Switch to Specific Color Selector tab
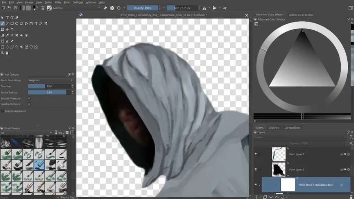 (x=301, y=15)
